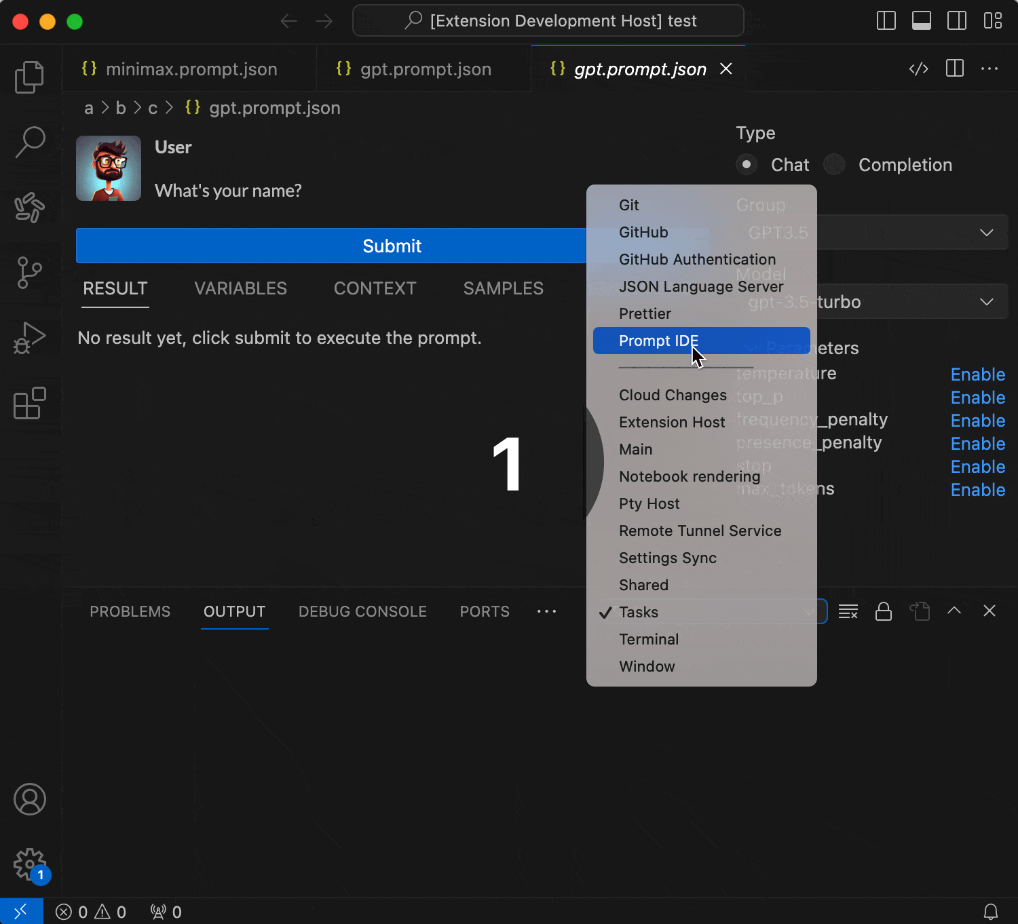Screen dimensions: 1018x924
Task: Maximize output panel with the chevron up
Action: [954, 611]
